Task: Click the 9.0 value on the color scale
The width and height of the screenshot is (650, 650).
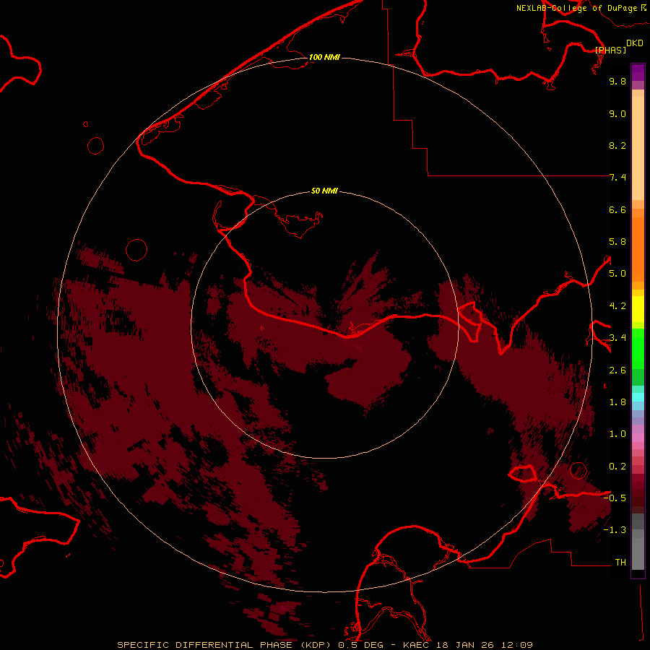Action: tap(617, 113)
